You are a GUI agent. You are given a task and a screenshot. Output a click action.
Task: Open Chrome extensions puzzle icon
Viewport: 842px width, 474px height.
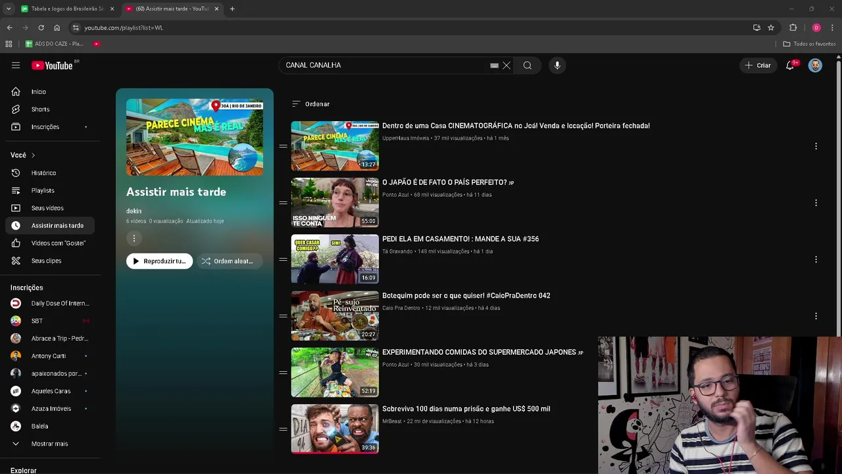pos(793,28)
